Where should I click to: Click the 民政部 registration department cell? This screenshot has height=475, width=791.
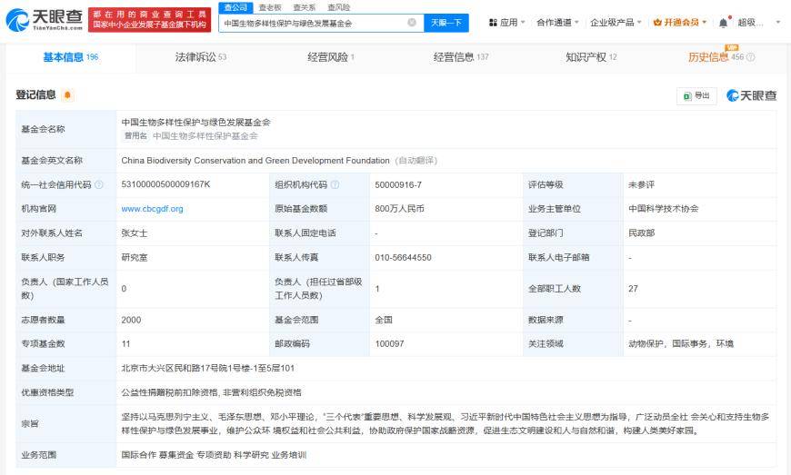[641, 233]
